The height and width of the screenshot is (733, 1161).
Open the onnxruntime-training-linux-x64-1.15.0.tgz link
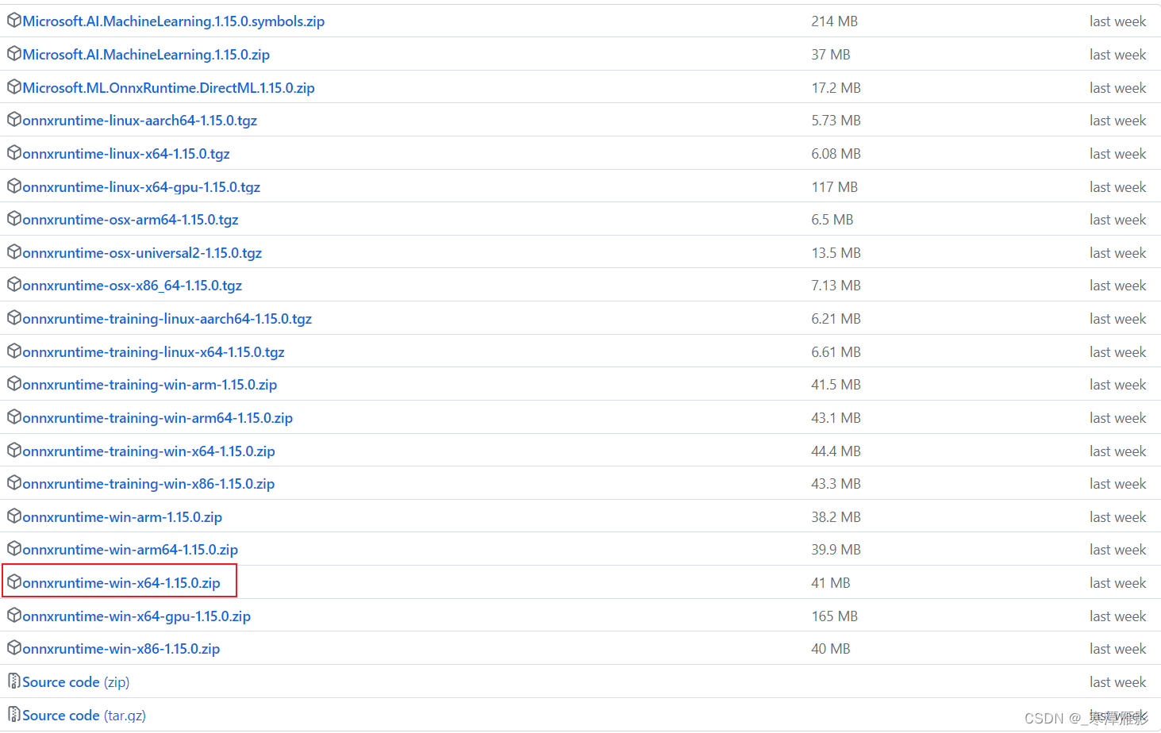coord(154,352)
